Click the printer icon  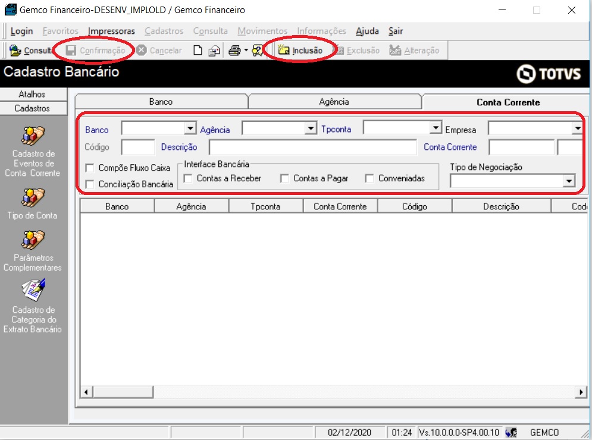point(234,50)
